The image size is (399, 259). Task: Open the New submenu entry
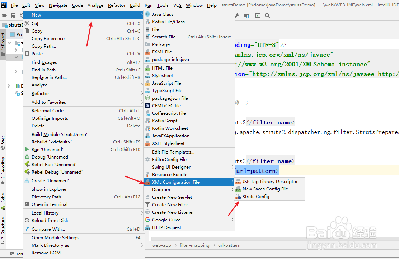pyautogui.click(x=84, y=15)
